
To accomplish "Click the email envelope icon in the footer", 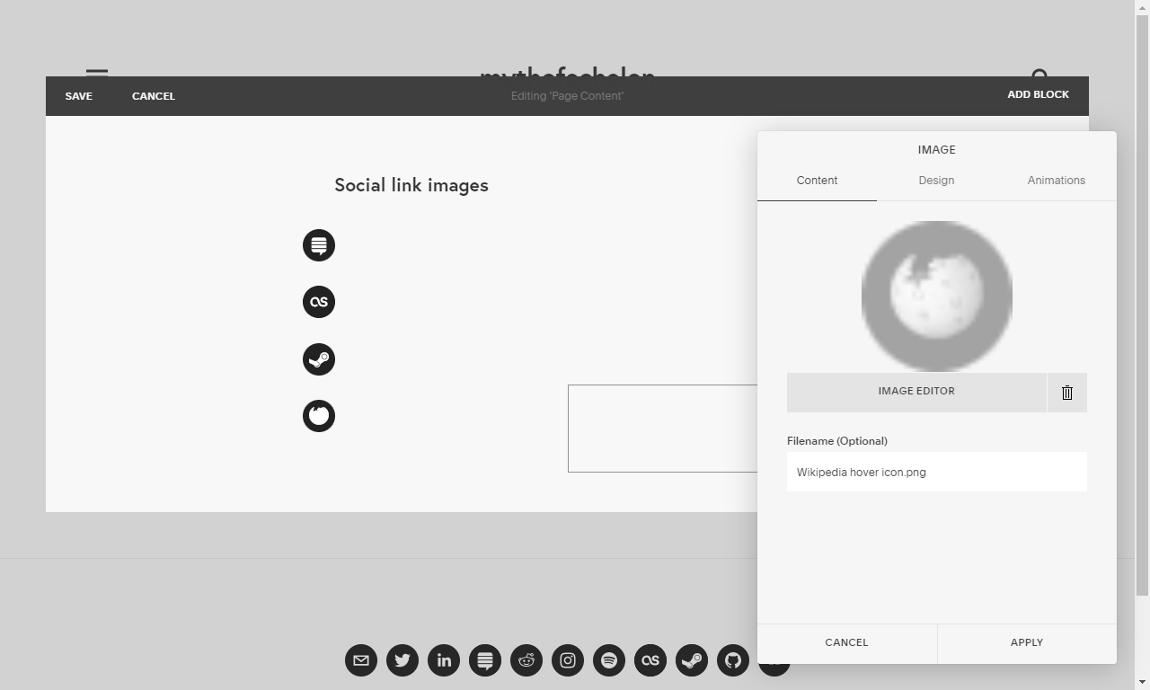I will pyautogui.click(x=361, y=660).
